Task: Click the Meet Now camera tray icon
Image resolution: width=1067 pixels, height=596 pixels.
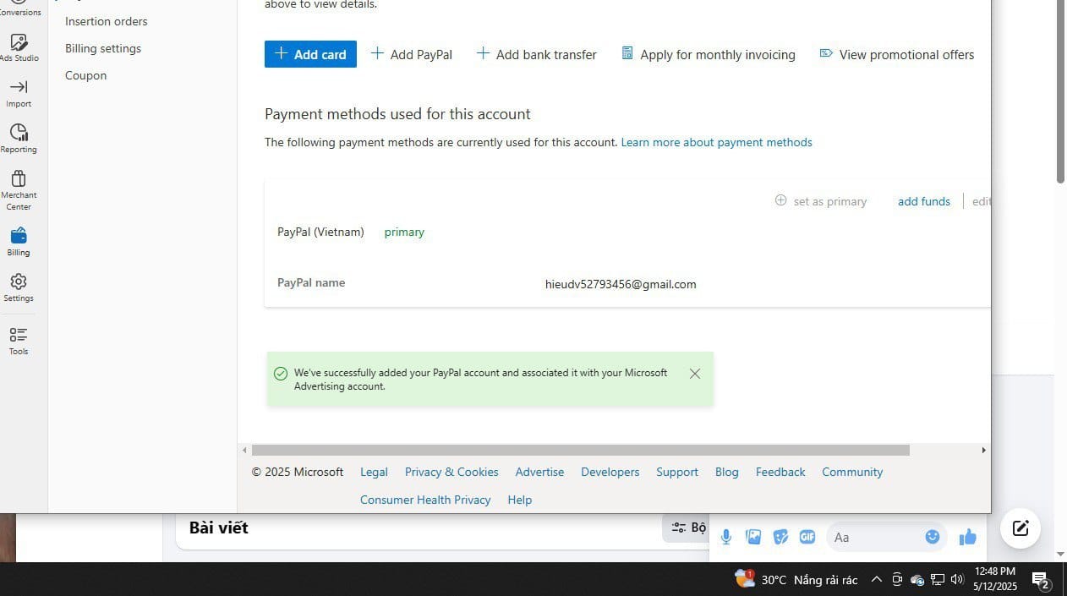Action: coord(897,579)
